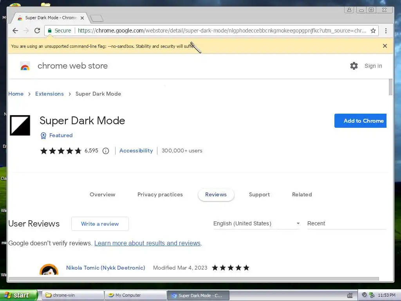Dismiss the no-sandbox warning bar

tap(385, 46)
